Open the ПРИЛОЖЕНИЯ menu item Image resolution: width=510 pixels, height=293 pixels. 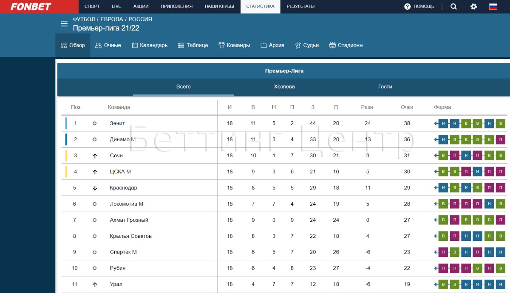[176, 6]
